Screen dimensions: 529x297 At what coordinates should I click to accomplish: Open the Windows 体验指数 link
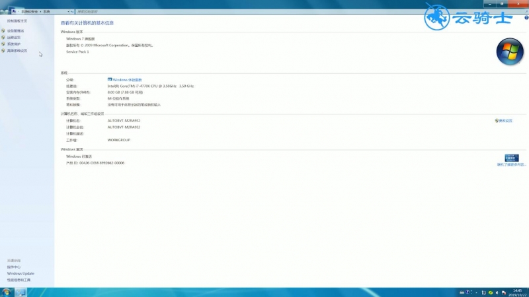127,80
